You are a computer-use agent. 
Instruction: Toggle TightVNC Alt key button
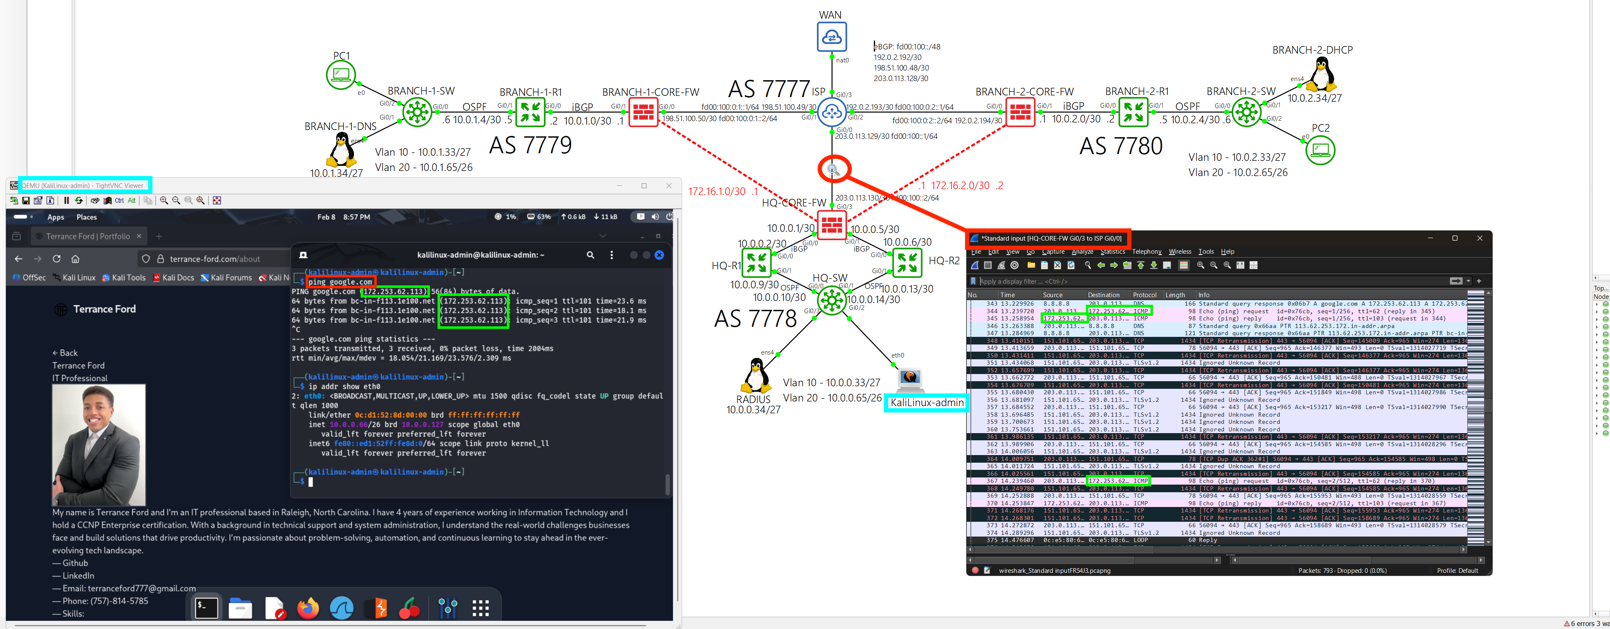tap(132, 201)
